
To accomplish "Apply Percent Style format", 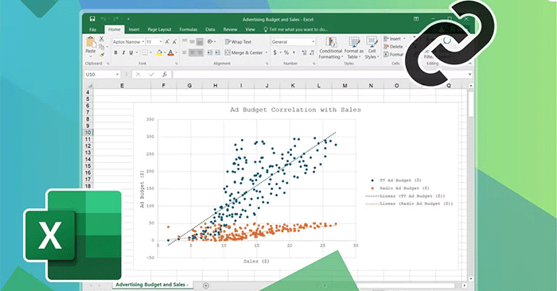I will pos(286,52).
